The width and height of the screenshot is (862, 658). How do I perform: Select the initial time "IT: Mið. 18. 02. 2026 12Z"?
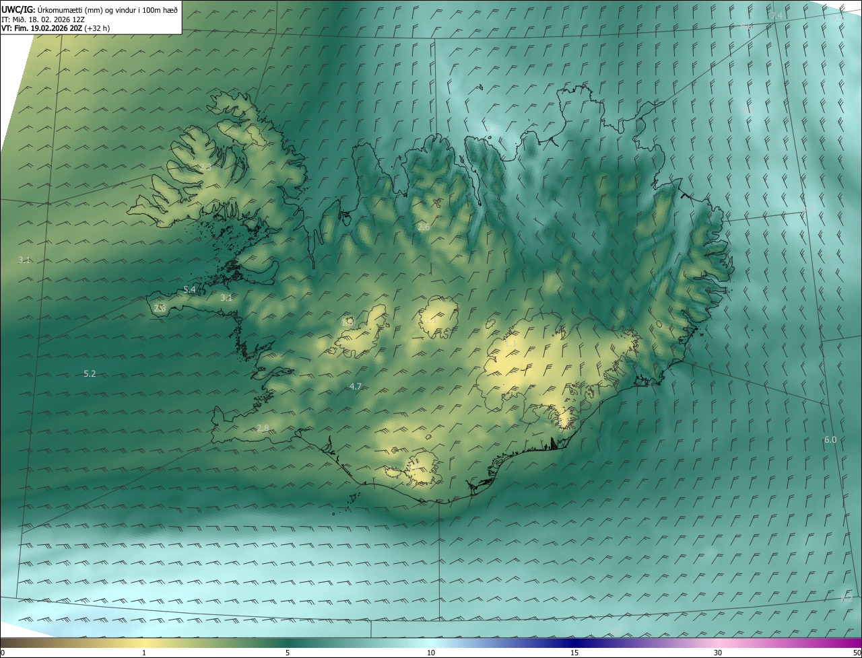pyautogui.click(x=42, y=19)
